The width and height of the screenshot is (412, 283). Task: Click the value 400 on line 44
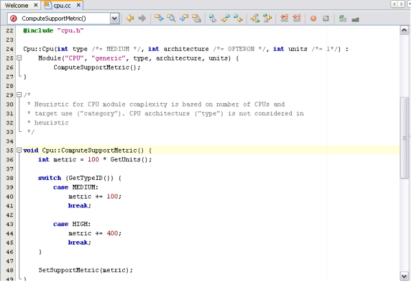point(112,234)
